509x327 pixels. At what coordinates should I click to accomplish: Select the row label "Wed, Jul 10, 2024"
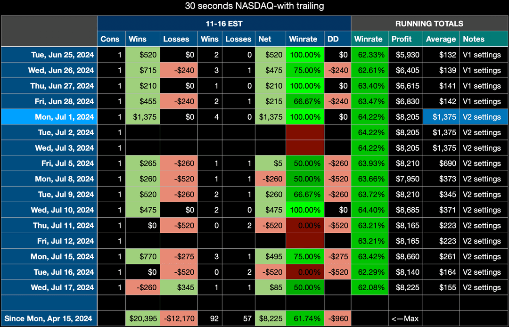point(49,210)
